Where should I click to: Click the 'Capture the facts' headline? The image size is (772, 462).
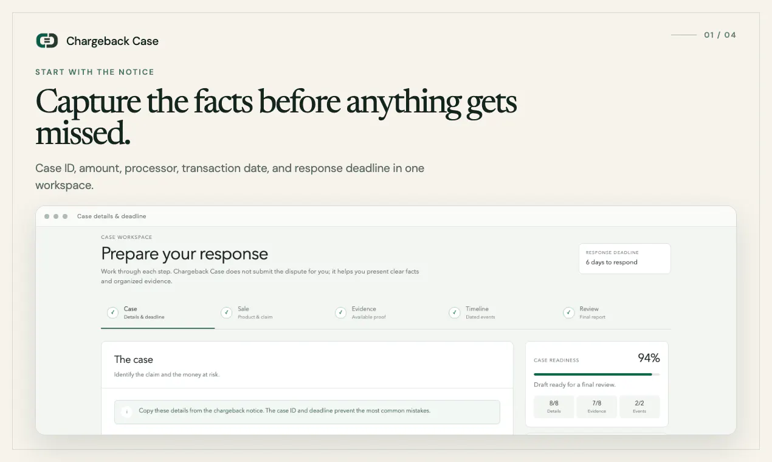pyautogui.click(x=277, y=116)
